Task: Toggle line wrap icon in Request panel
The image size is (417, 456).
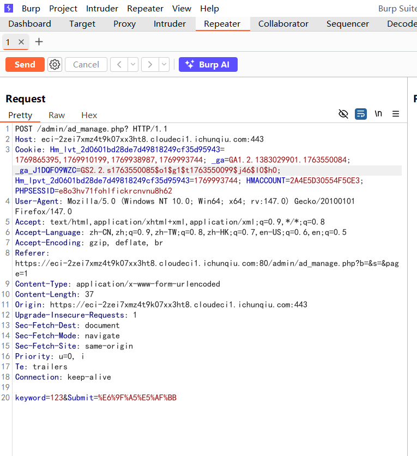Action: 361,114
